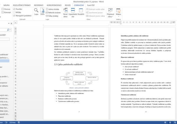The width and height of the screenshot is (177, 124).
Task: Switch to read mode view icon
Action: [165, 123]
